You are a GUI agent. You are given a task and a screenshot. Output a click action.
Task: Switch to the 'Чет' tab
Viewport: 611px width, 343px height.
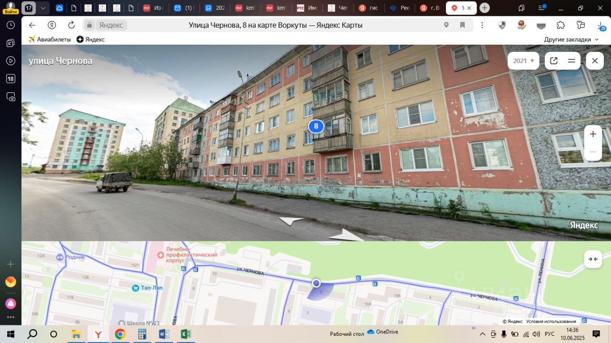[x=338, y=8]
